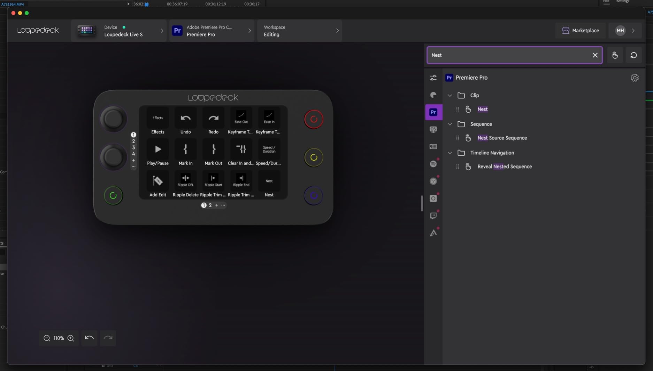
Task: Open the Workspace Editing selector
Action: pos(337,31)
